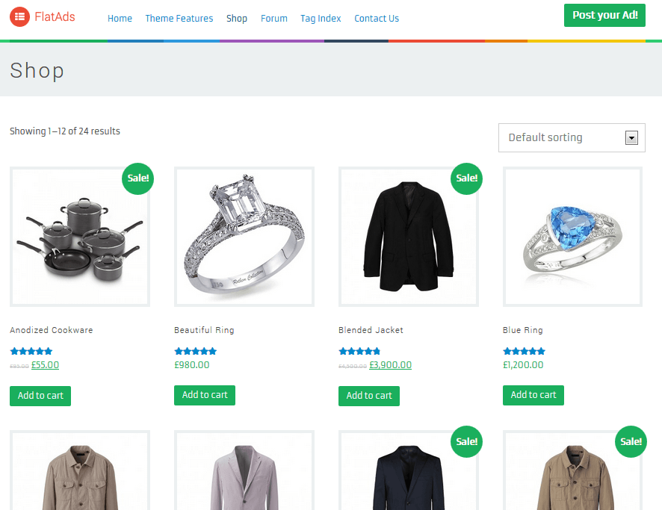Click the Post your Ad! button
This screenshot has width=662, height=510.
[x=604, y=15]
